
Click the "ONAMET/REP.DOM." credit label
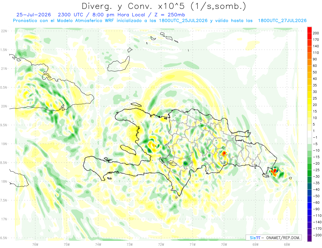click(283, 238)
